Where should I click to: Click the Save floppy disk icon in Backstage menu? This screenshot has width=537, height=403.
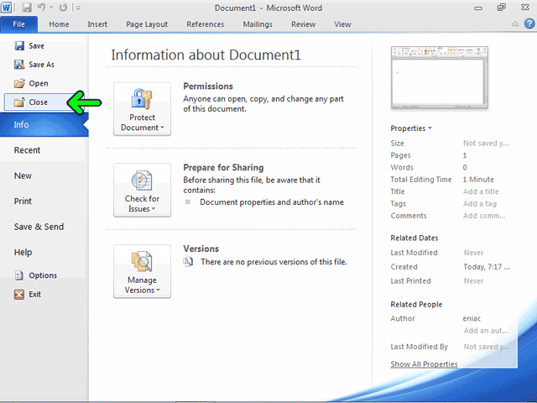pos(19,45)
